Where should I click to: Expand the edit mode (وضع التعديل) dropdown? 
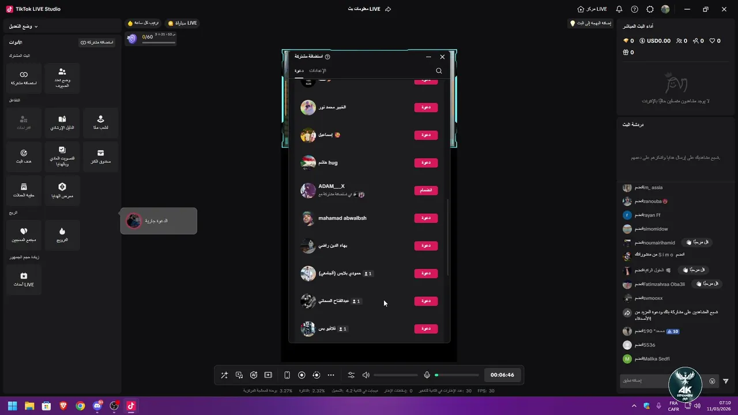click(24, 27)
